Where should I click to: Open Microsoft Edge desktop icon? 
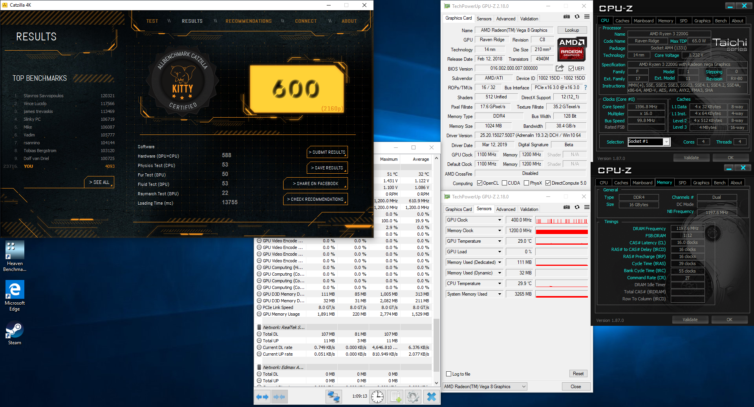tap(15, 296)
